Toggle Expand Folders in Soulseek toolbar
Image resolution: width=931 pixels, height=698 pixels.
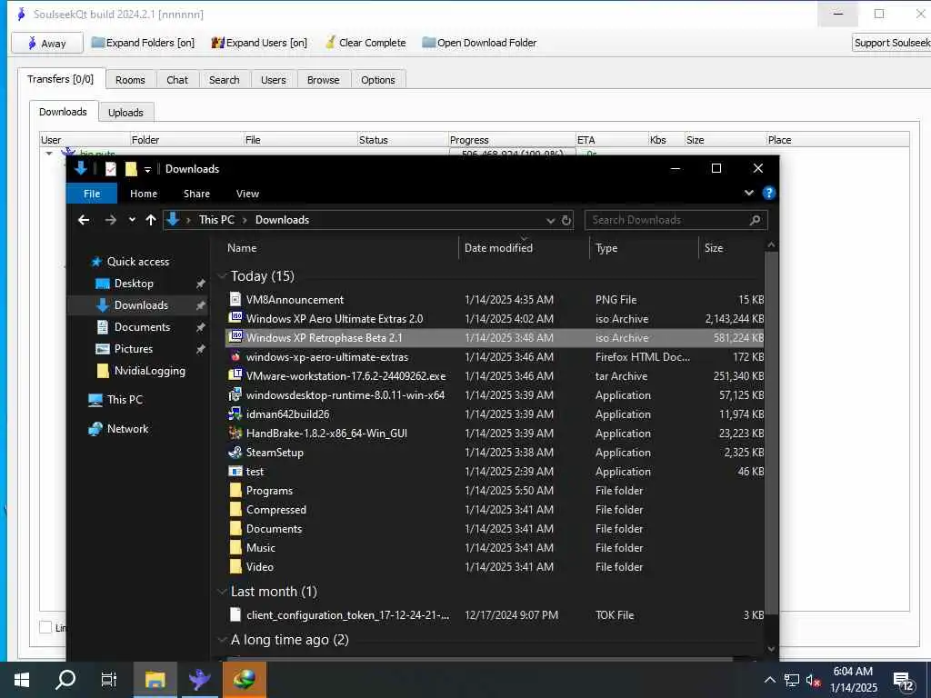click(x=143, y=43)
